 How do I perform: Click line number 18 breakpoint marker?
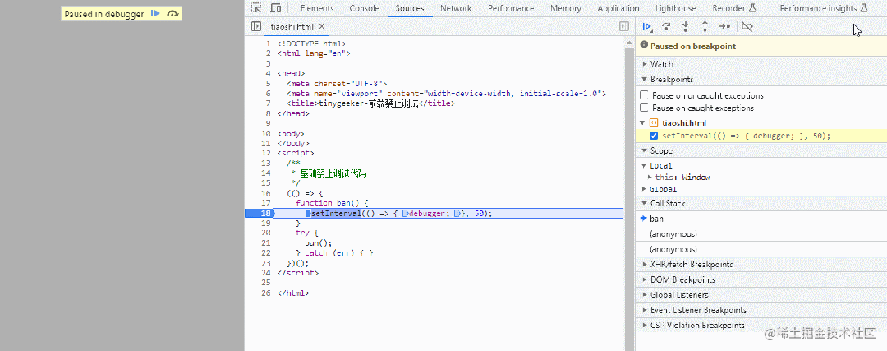(x=260, y=214)
